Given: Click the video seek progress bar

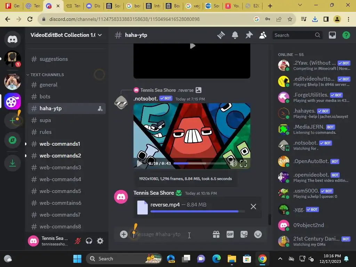Looking at the screenshot, I should pos(200,163).
